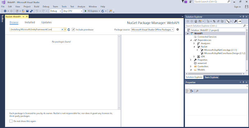249x128 pixels.
Task: Toggle the Categorized view in Properties
Action: click(188, 91)
